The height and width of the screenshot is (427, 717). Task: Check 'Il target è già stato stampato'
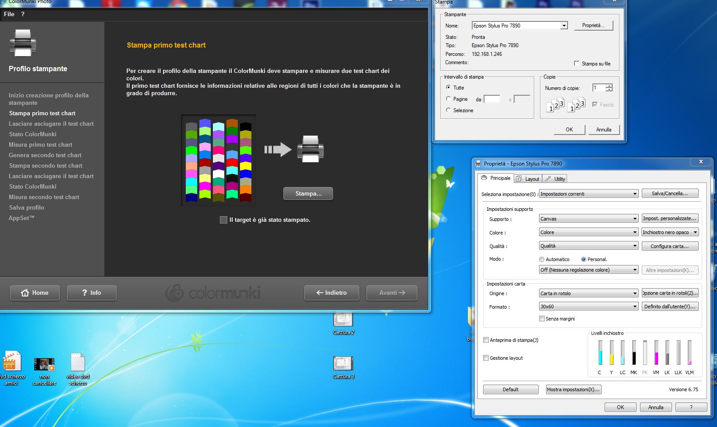223,220
